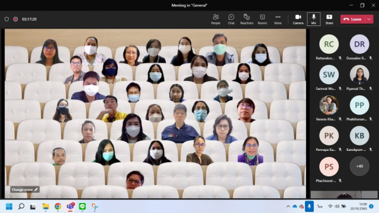Viewport: 379px width, 213px height.
Task: Open the volume tray icon
Action: [337, 206]
